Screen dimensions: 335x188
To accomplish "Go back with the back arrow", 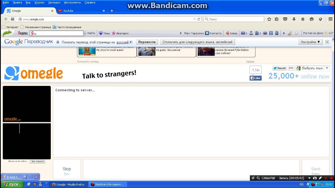I will click(6, 19).
